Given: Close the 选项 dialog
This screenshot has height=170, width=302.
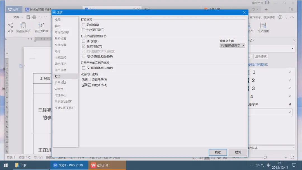Looking at the screenshot, I should [244, 12].
